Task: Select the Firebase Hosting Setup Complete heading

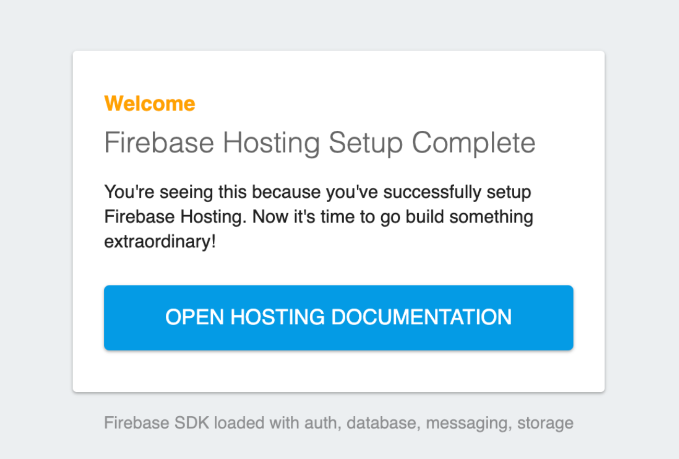Action: point(320,142)
